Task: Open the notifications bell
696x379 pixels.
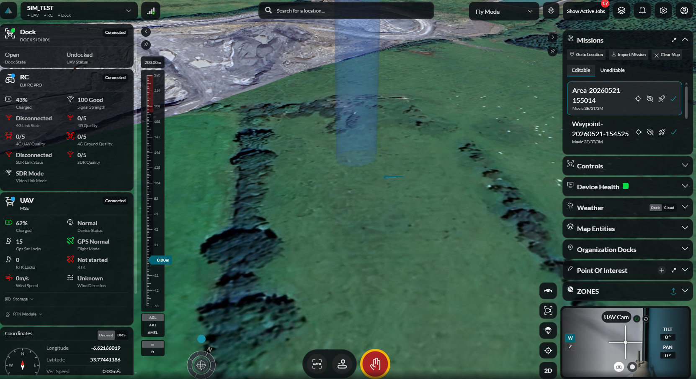Action: click(x=642, y=11)
